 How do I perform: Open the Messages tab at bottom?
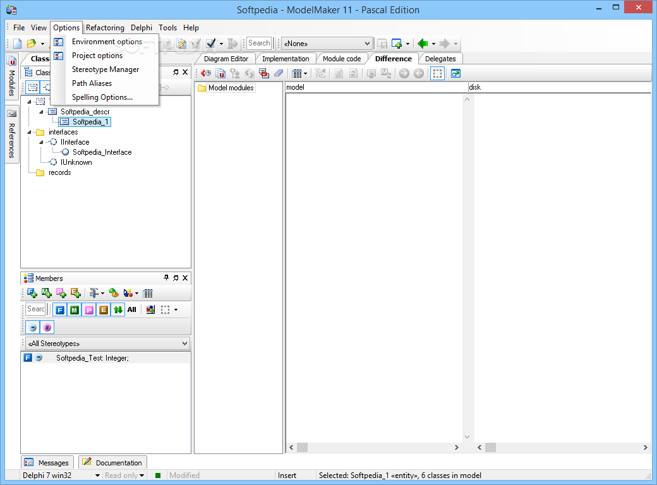point(47,463)
